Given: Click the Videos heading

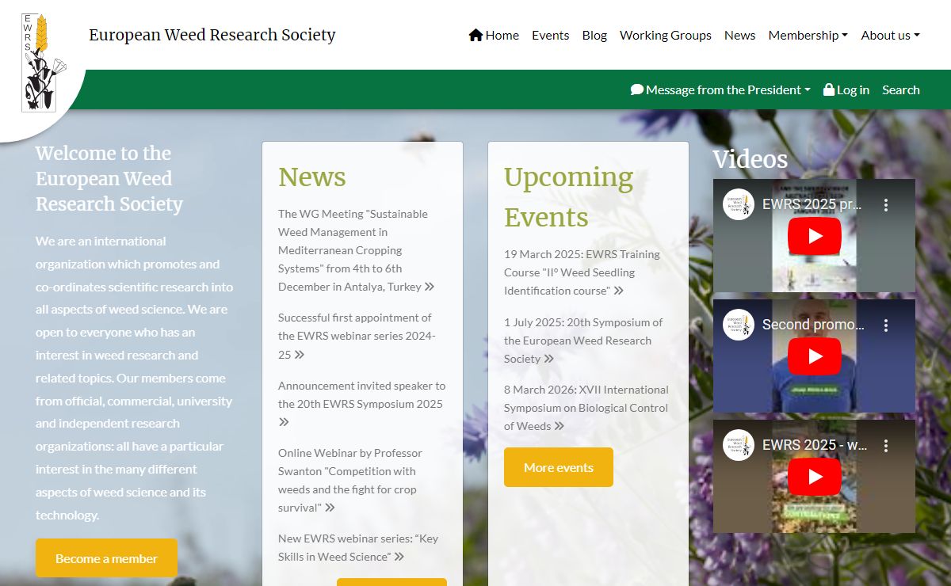Looking at the screenshot, I should coord(750,159).
